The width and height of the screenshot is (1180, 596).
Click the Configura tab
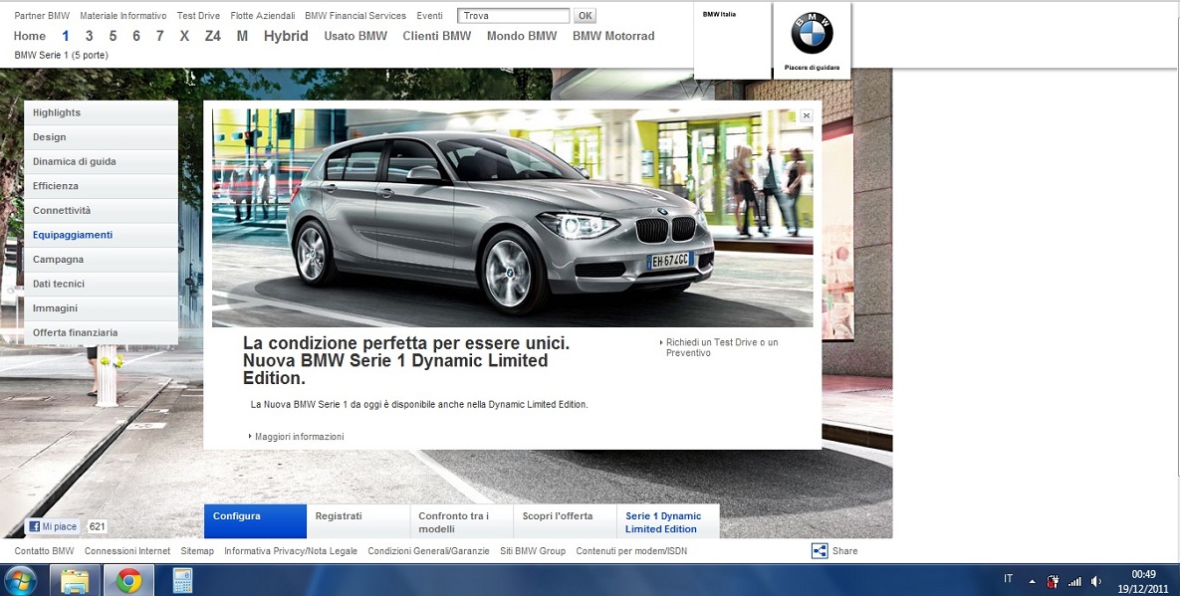[x=255, y=521]
